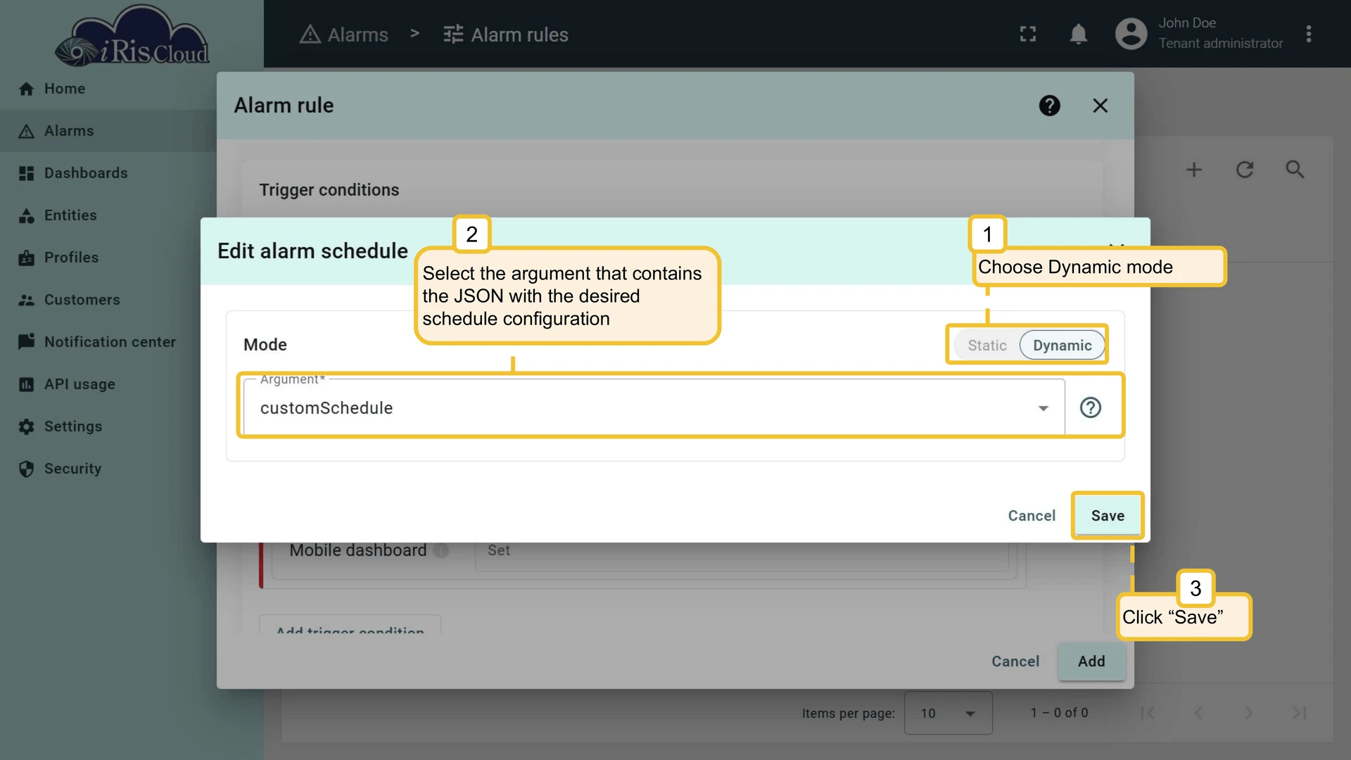The image size is (1351, 760).
Task: Toggle fullscreen mode icon
Action: pos(1028,34)
